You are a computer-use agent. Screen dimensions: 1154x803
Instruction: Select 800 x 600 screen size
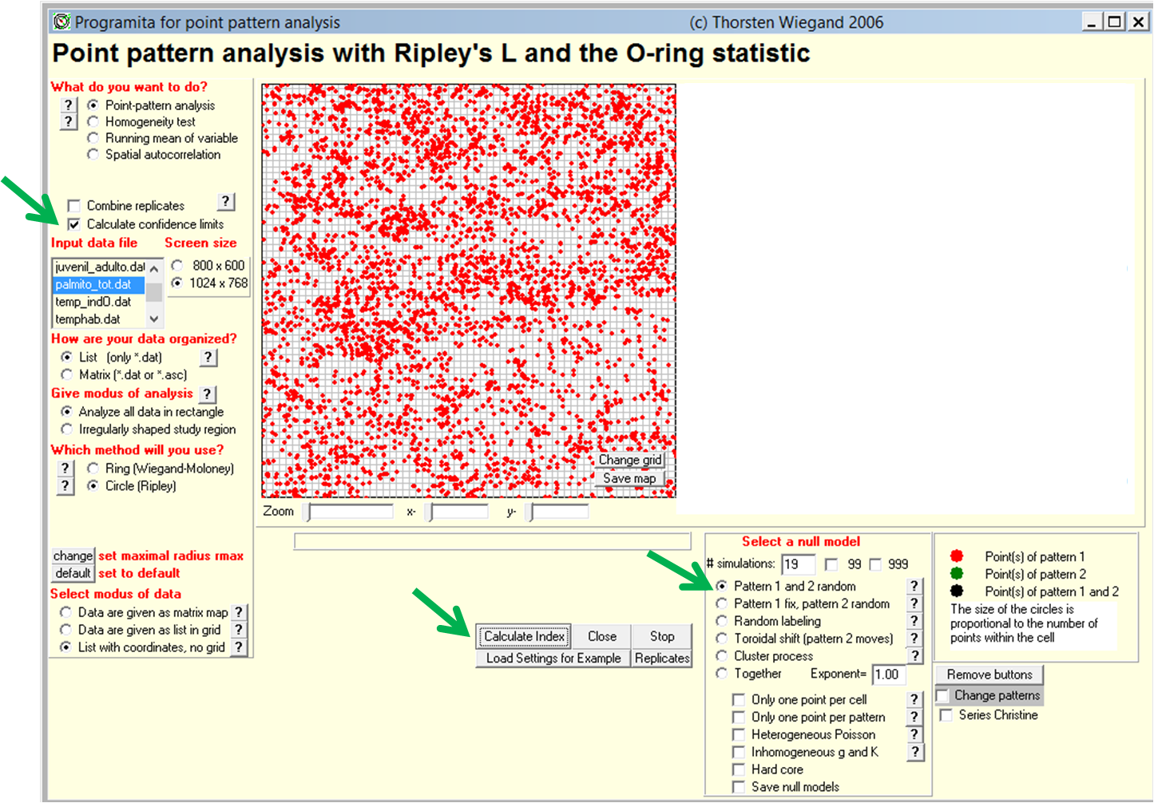pyautogui.click(x=177, y=266)
